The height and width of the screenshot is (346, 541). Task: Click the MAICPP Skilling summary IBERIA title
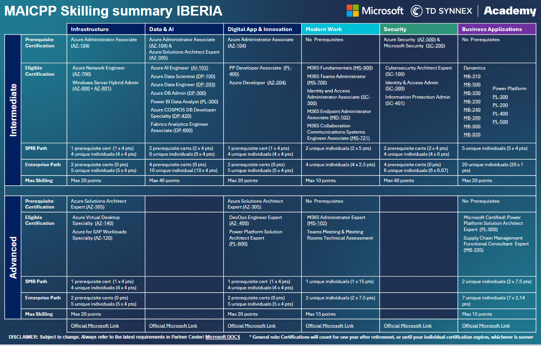113,11
